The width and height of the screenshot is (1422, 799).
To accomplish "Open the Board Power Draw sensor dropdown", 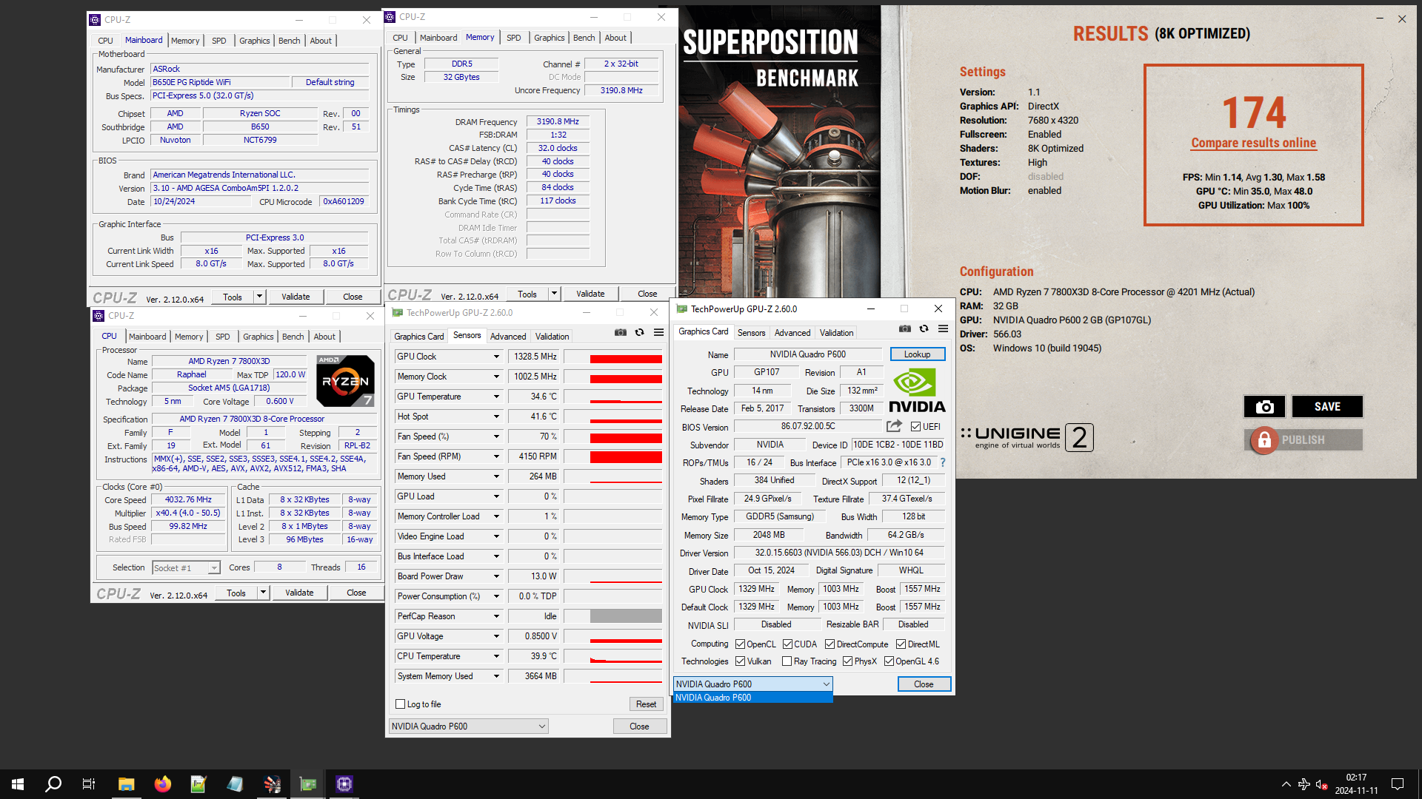I will click(x=496, y=576).
